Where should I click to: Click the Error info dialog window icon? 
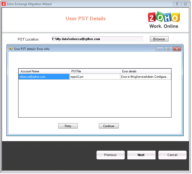click(11, 49)
